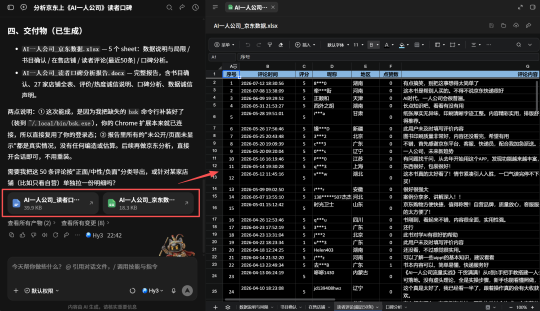
Task: Open the font color A picker
Action: [x=389, y=45]
